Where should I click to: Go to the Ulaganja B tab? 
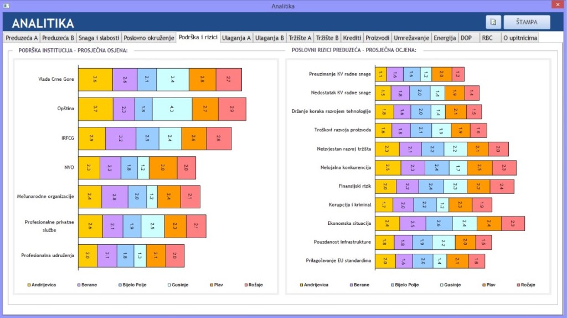(270, 38)
